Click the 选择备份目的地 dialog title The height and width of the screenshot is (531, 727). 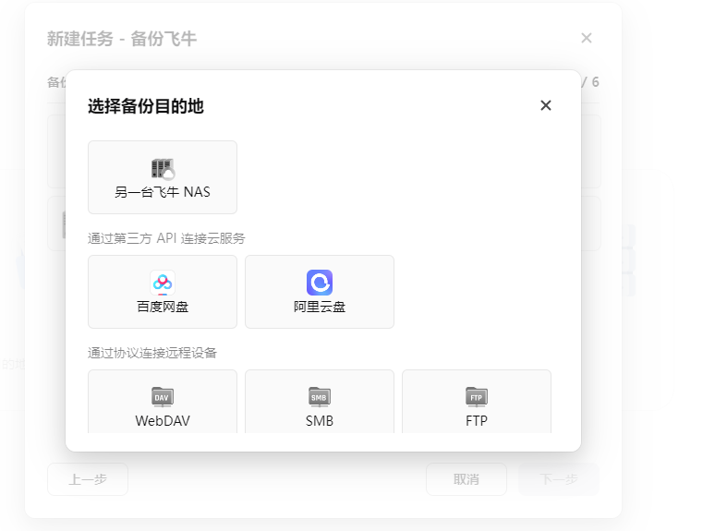pos(146,106)
